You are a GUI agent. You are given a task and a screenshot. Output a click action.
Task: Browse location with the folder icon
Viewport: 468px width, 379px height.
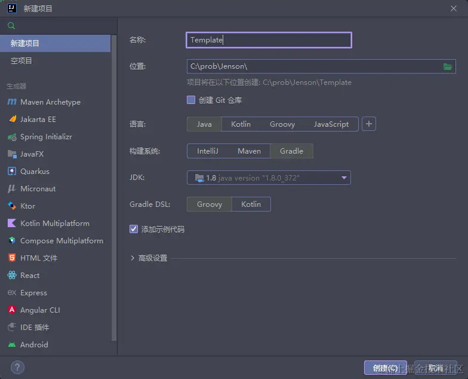tap(448, 66)
